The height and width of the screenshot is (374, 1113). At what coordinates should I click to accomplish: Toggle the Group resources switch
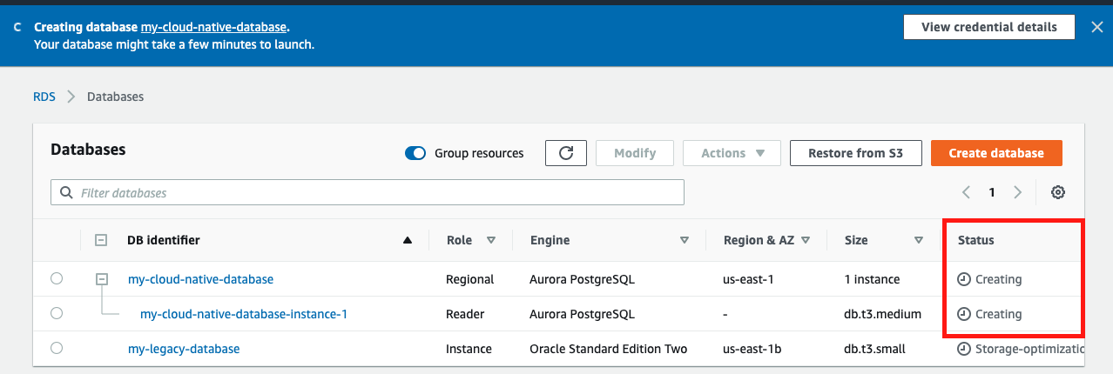pyautogui.click(x=415, y=153)
